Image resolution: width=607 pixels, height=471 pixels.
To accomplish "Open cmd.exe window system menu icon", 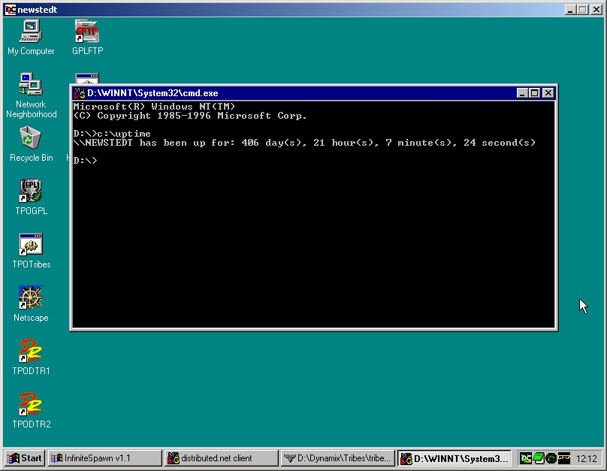I will pos(80,93).
